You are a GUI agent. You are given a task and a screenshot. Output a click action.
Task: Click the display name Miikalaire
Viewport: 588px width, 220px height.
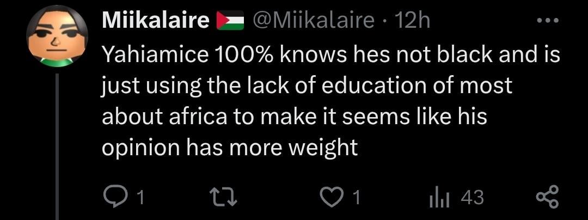[156, 21]
